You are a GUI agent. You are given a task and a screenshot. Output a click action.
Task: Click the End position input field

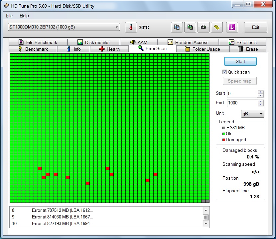[242, 103]
